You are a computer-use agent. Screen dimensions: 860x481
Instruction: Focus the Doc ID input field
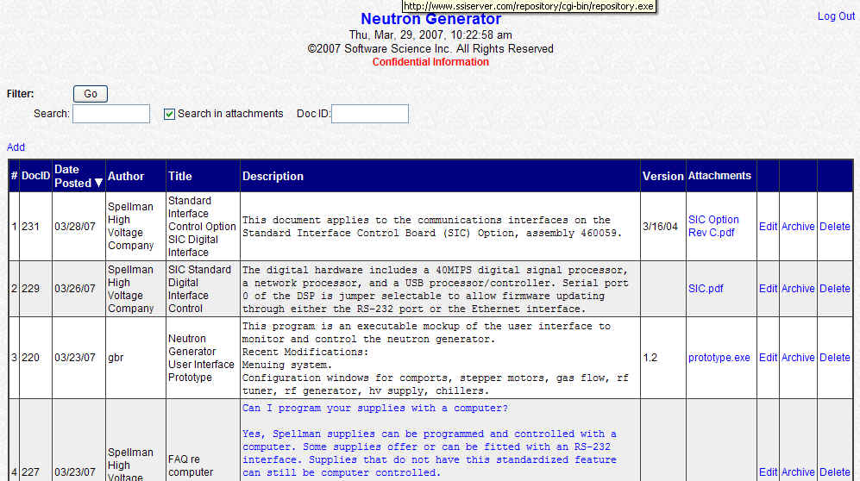370,114
